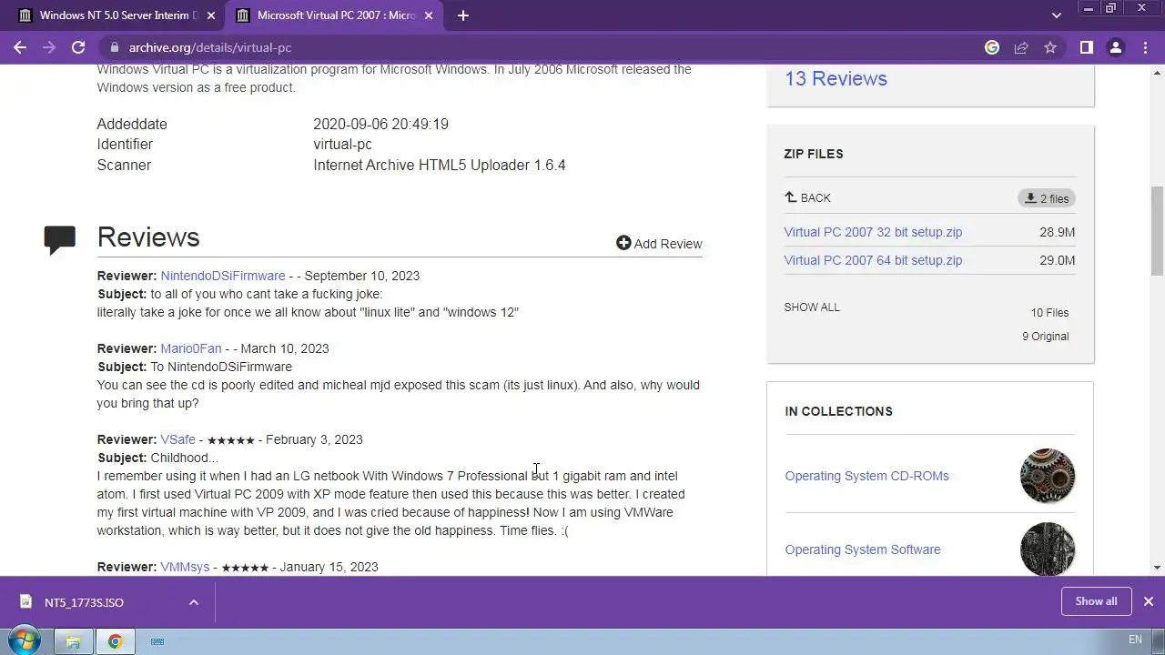Click the 28.9M file size text
Image resolution: width=1165 pixels, height=655 pixels.
click(1057, 232)
